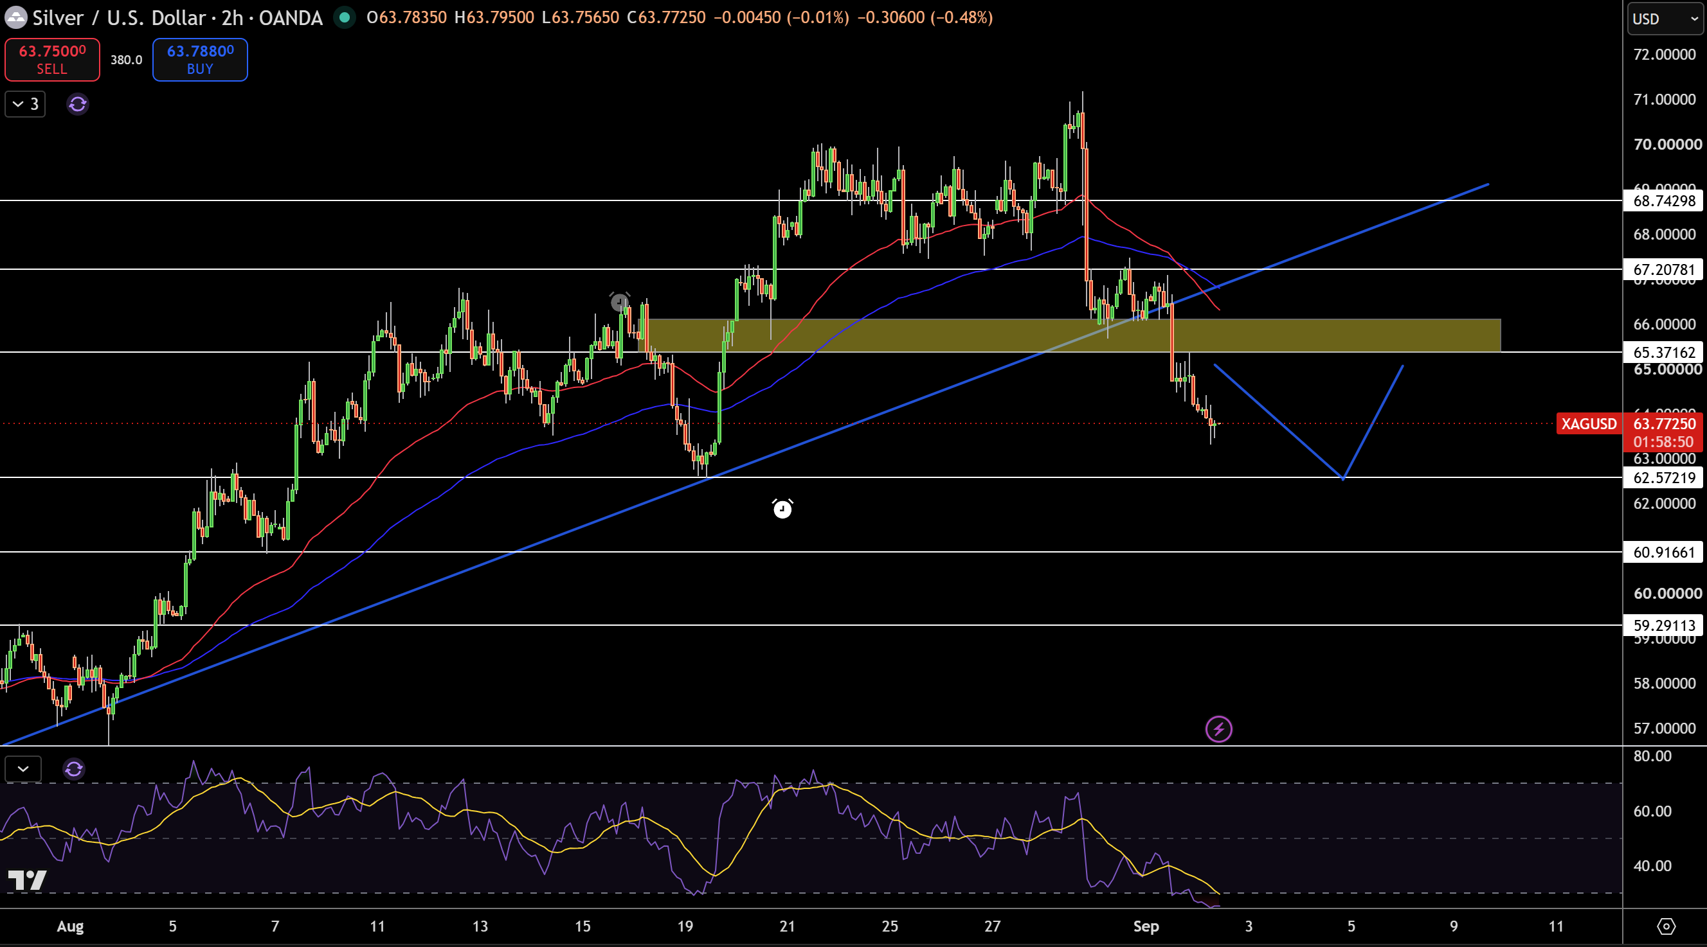Image resolution: width=1707 pixels, height=947 pixels.
Task: Click the 58.00000 price scale label
Action: coord(1664,684)
